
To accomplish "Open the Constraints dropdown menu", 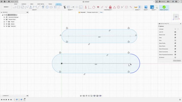I will (x=108, y=10).
